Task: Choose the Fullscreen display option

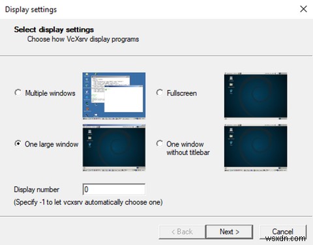Action: (160, 93)
